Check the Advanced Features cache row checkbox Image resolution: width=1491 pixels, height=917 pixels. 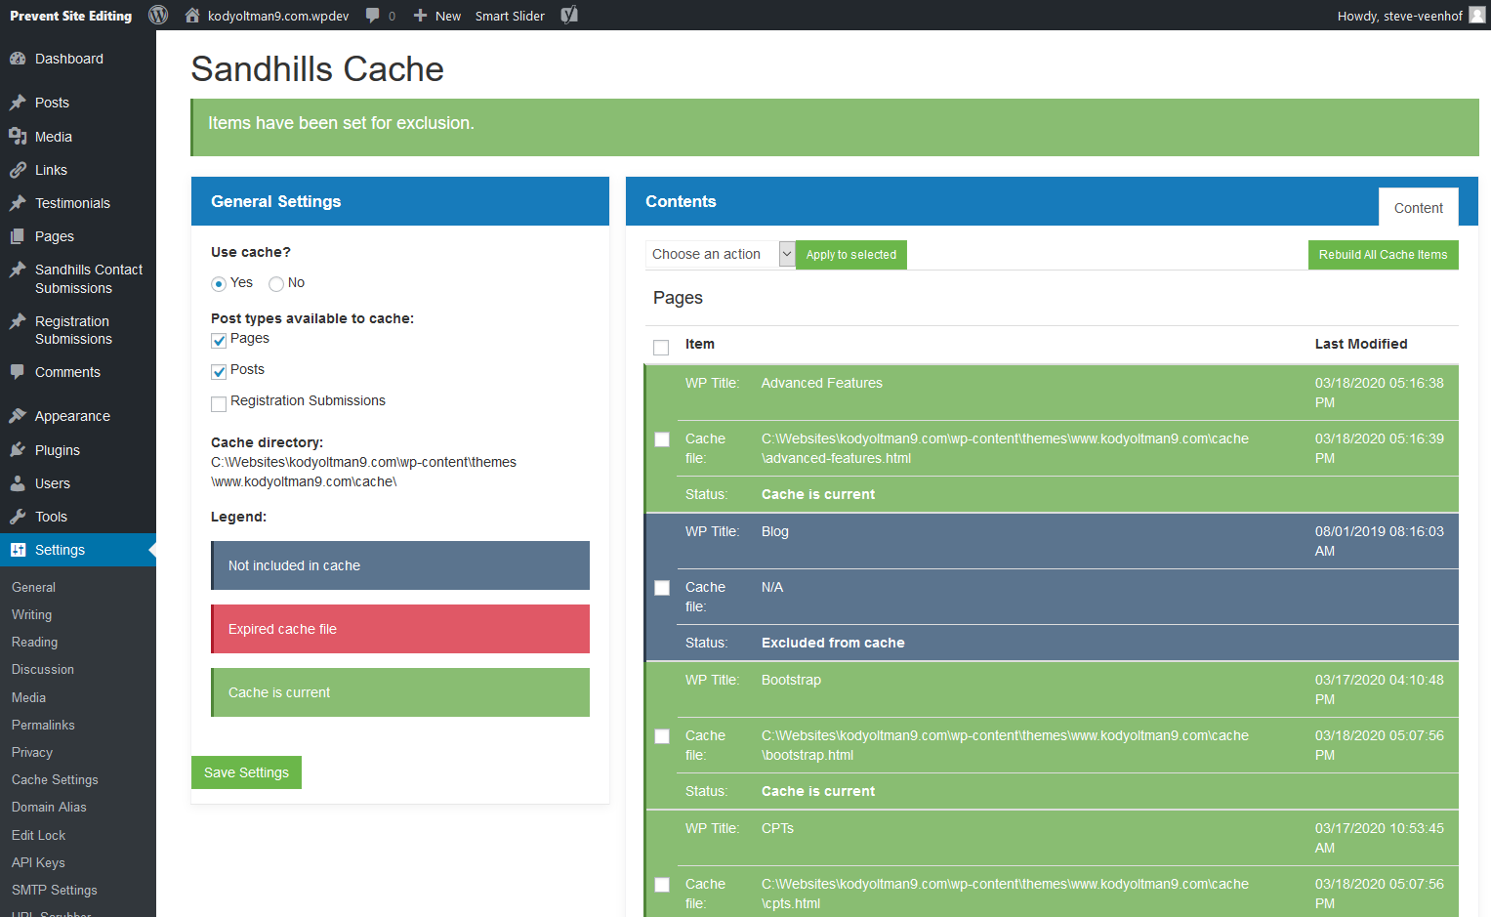point(662,439)
